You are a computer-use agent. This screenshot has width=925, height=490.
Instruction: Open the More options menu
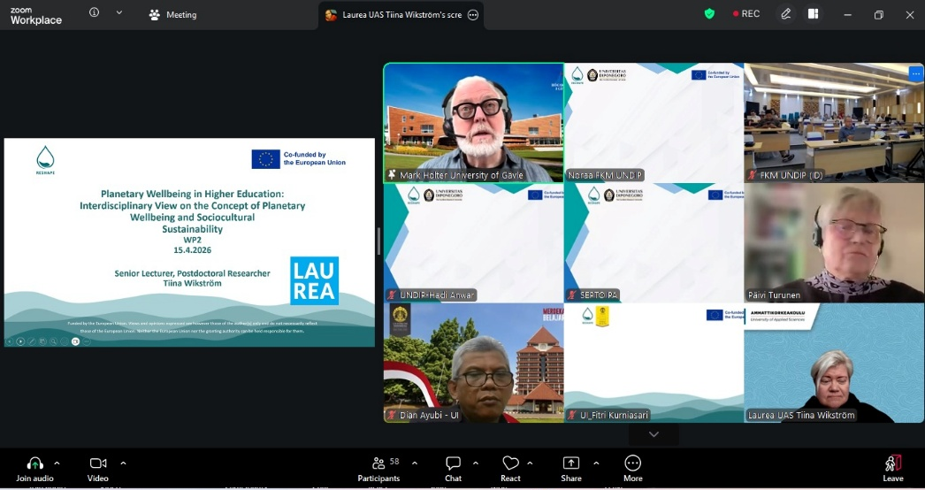click(632, 463)
